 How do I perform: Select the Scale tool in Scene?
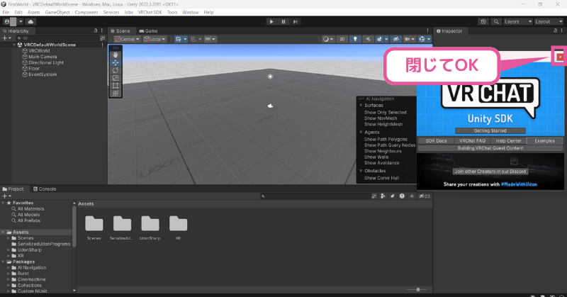[116, 78]
